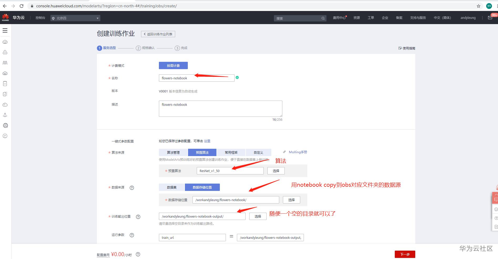498x259 pixels.
Task: Click the 下一步 next step button
Action: coord(405,254)
